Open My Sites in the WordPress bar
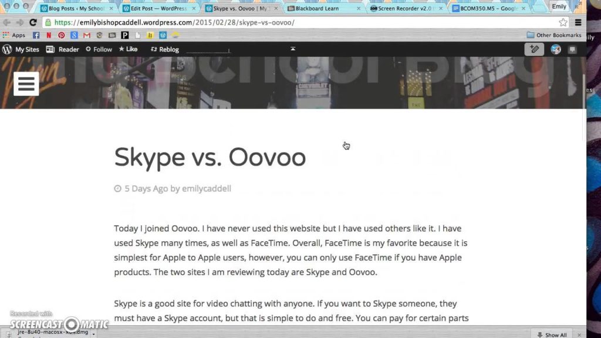601x338 pixels. (x=27, y=49)
